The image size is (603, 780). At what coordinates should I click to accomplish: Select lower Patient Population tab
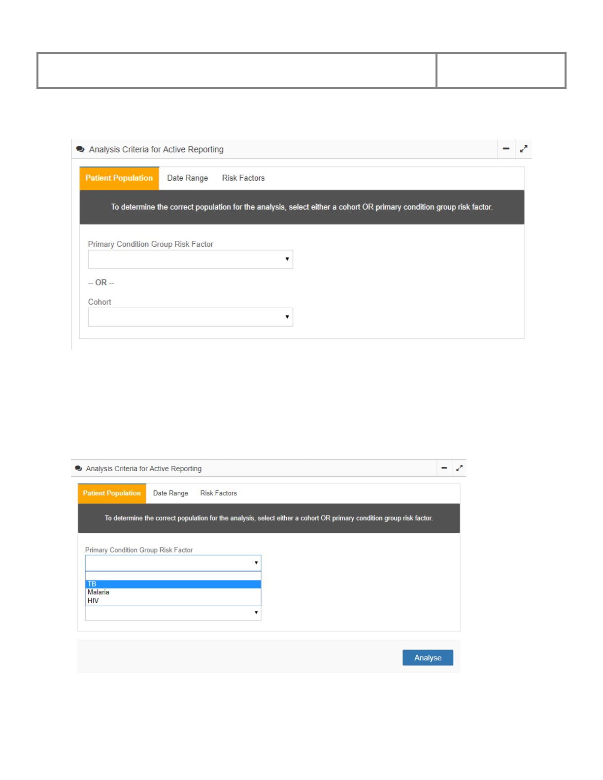112,493
